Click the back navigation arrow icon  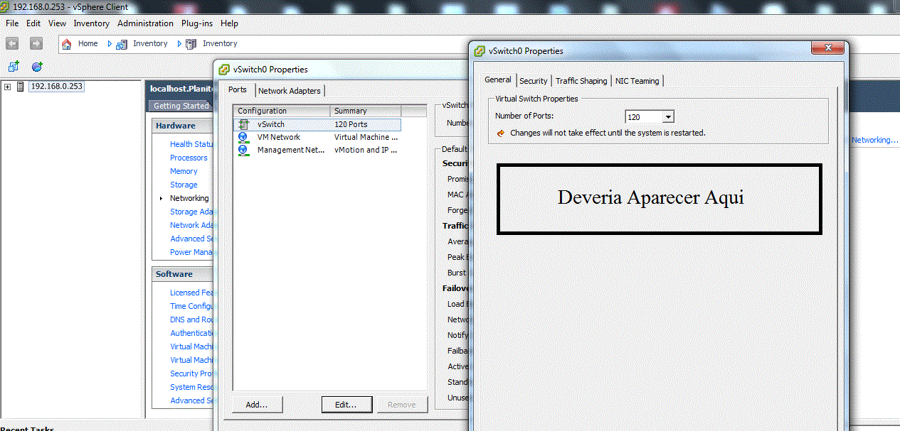pyautogui.click(x=11, y=43)
